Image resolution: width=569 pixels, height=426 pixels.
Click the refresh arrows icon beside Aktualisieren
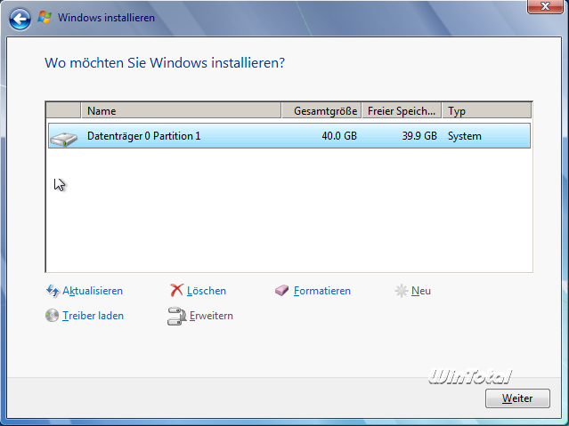click(x=53, y=291)
